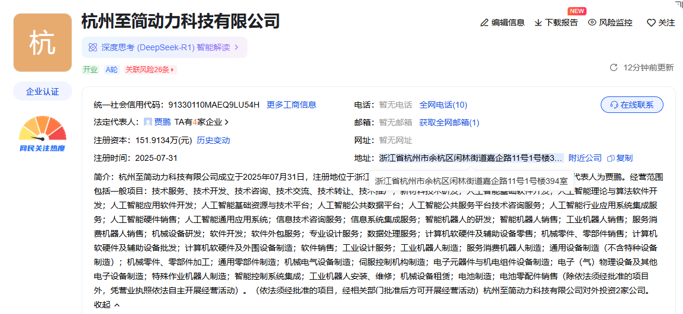Click the heart icon to follow company
683x314 pixels.
tap(651, 22)
